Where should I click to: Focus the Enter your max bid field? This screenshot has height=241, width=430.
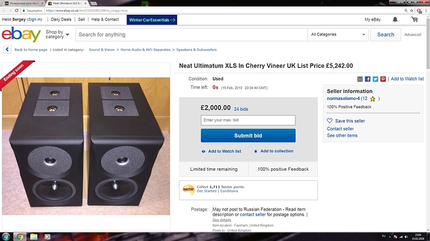(248, 120)
